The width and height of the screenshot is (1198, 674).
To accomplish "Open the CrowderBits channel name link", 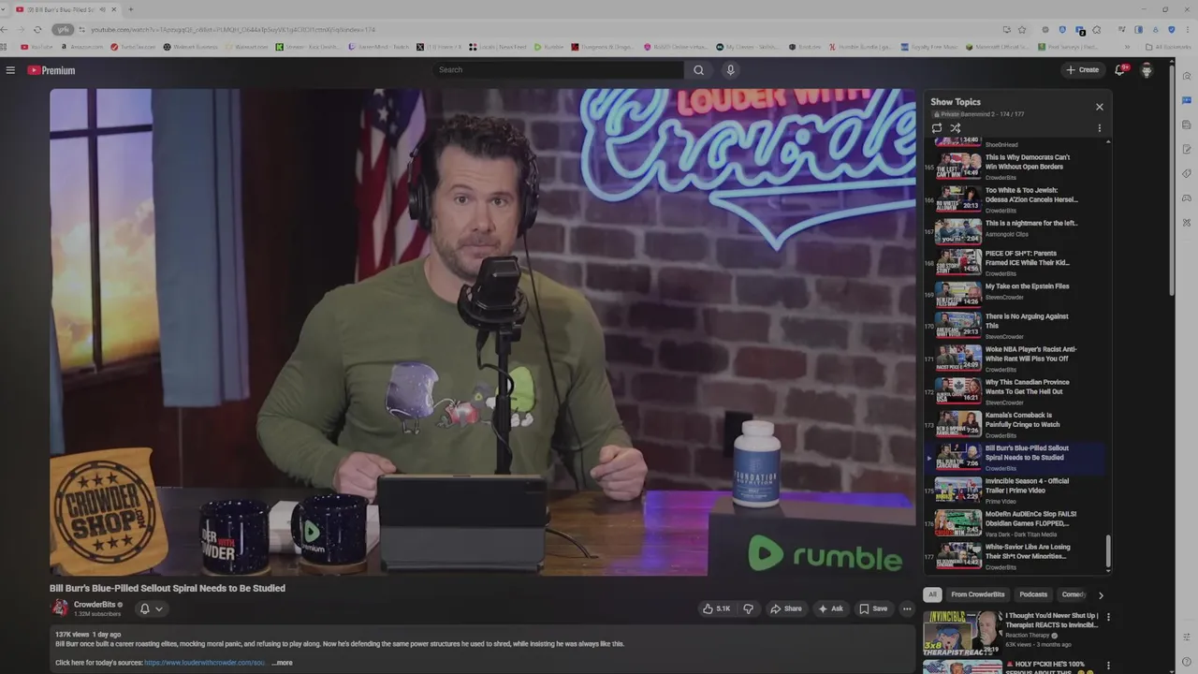I will coord(95,605).
